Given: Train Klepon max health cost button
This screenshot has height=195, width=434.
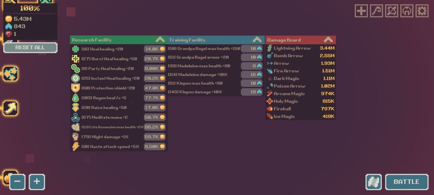Looking at the screenshot, I should (252, 83).
